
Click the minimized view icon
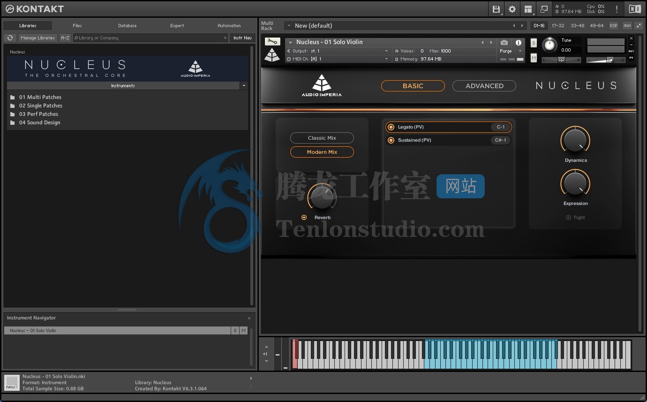(544, 9)
